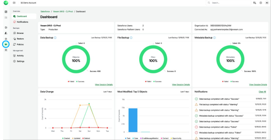Screen dimensions: 271x140
Task: Click View Session Details under Data Backup
Action: tap(103, 84)
